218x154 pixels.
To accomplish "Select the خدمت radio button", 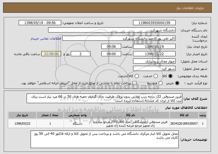I will [x=156, y=76].
